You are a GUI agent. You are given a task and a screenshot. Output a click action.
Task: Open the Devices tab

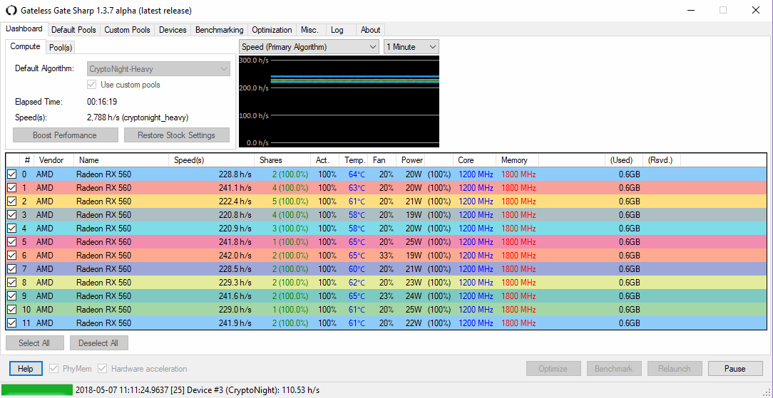pyautogui.click(x=173, y=30)
